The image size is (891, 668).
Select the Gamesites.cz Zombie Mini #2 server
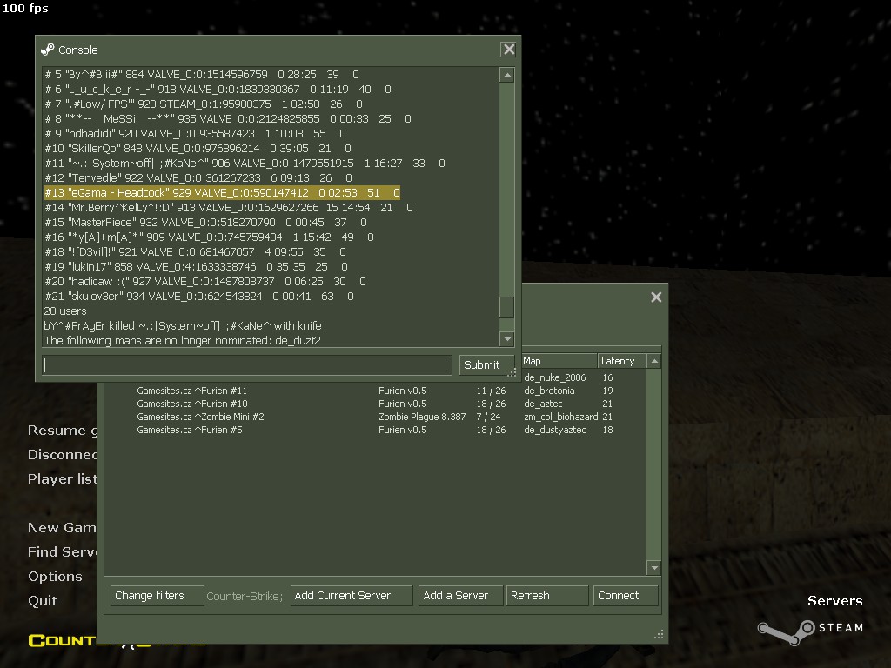click(x=200, y=417)
